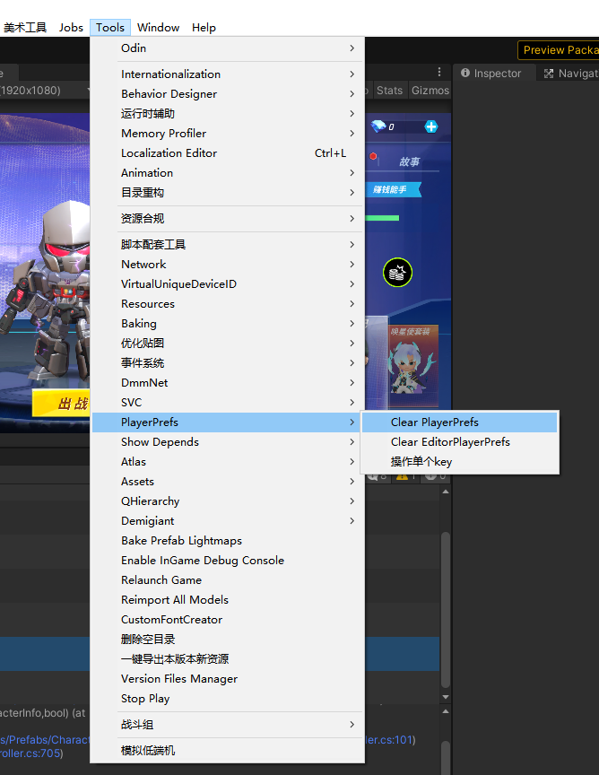The width and height of the screenshot is (599, 775).
Task: Launch the Localization Editor
Action: click(228, 153)
